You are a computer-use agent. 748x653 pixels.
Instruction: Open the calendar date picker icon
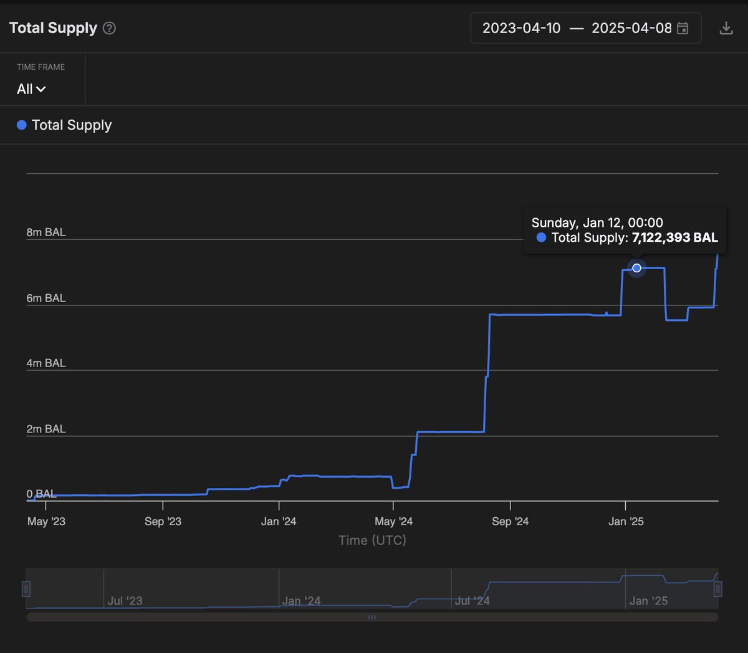pos(683,28)
